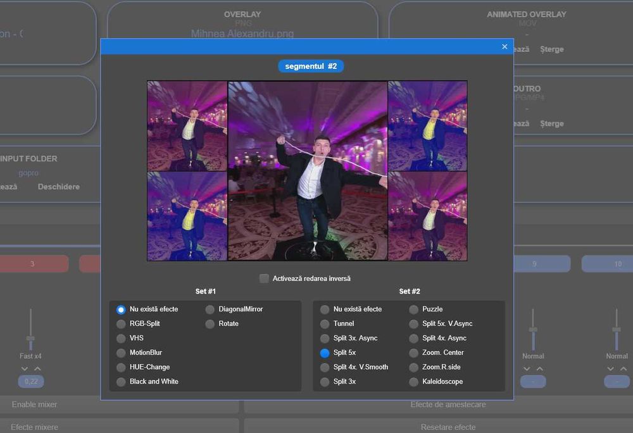Click the segmentul #2 title badge
This screenshot has height=433, width=633.
tap(311, 66)
